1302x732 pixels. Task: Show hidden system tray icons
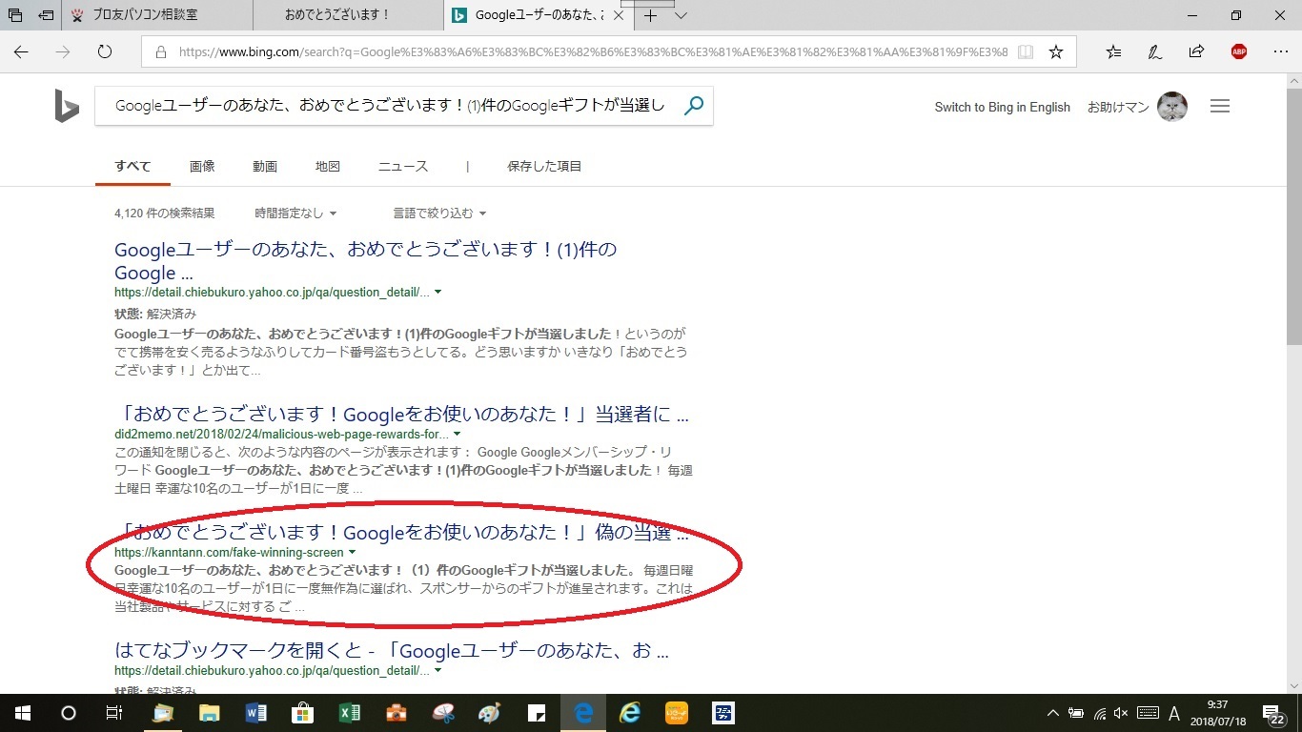coord(1053,713)
